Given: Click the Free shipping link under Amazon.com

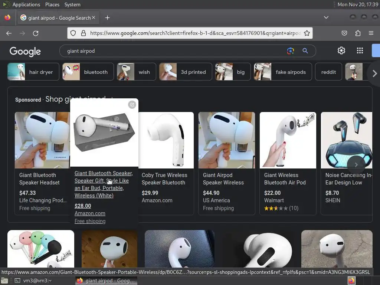Looking at the screenshot, I should tap(90, 221).
